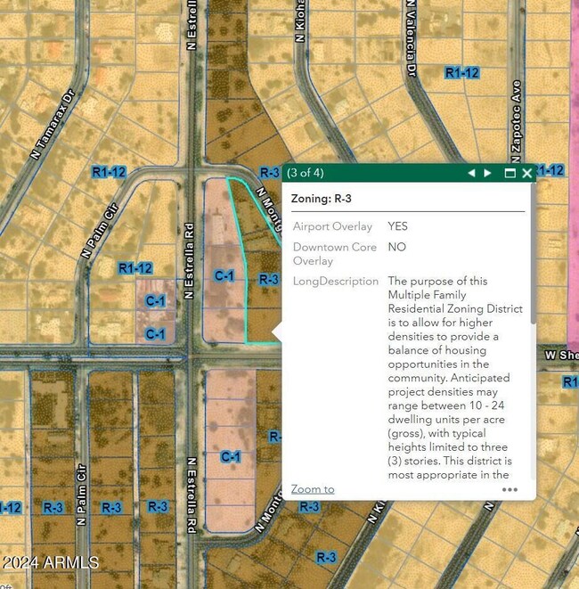Click the Zoom to link
This screenshot has width=579, height=589.
(x=313, y=488)
